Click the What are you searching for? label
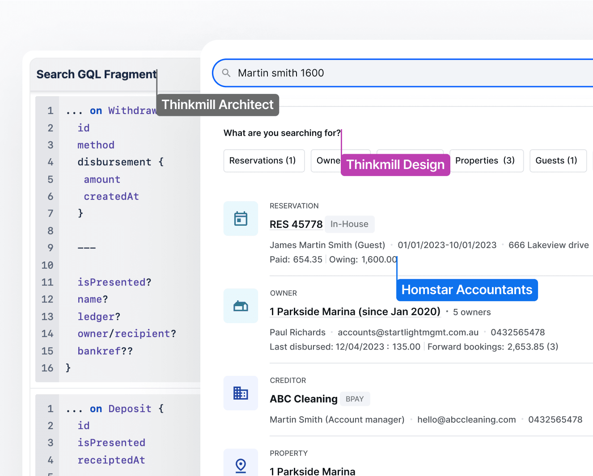The width and height of the screenshot is (593, 476). point(282,133)
